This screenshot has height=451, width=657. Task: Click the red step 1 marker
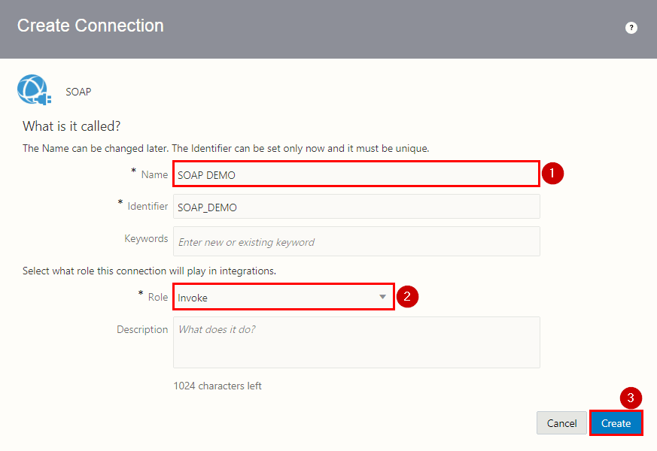[552, 174]
